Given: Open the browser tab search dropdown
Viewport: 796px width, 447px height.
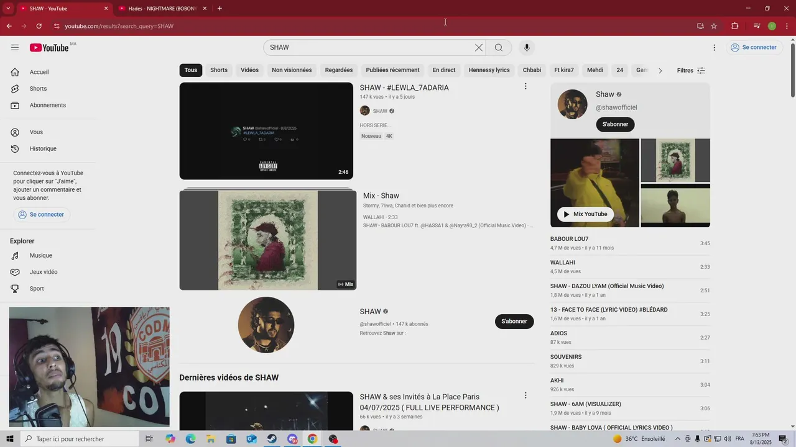Looking at the screenshot, I should tap(8, 8).
